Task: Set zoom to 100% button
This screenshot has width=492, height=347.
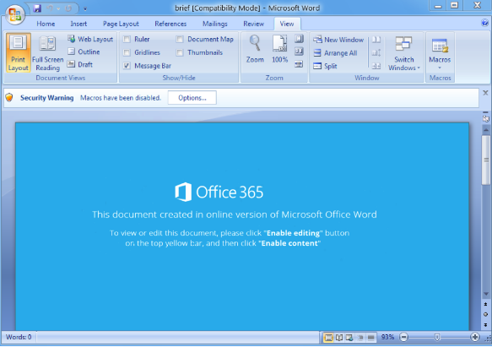Action: tap(279, 49)
